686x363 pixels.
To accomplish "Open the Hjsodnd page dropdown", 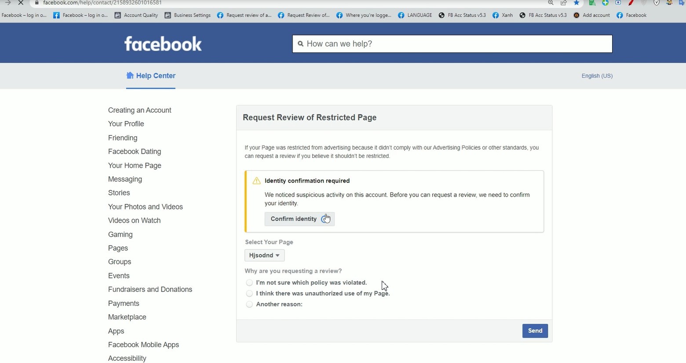I will point(264,255).
